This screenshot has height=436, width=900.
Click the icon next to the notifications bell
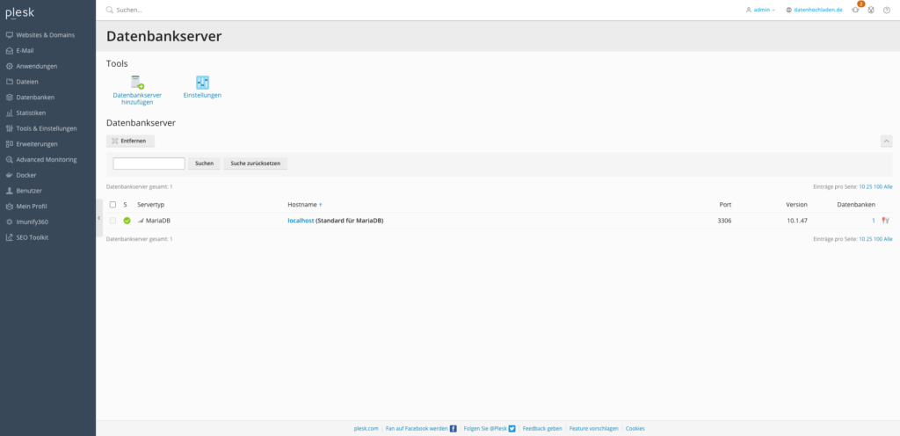(871, 10)
